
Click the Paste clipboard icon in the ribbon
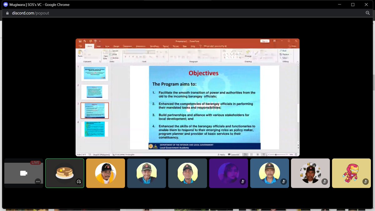coord(80,53)
